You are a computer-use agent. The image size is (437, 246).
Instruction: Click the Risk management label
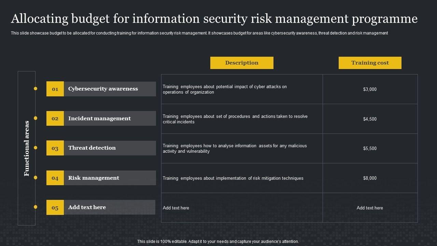[94, 178]
